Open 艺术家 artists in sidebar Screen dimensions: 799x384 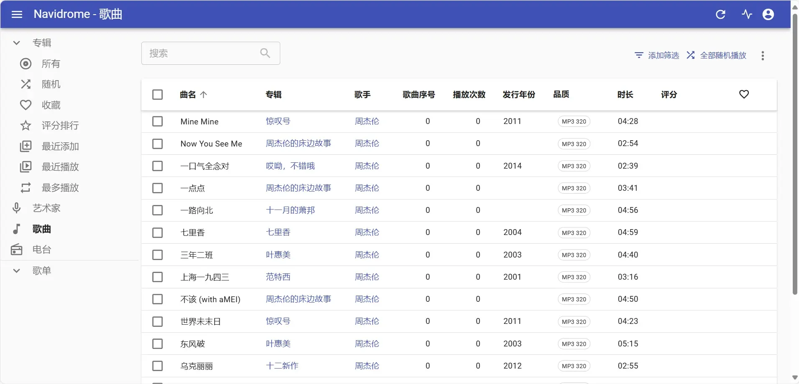[46, 208]
